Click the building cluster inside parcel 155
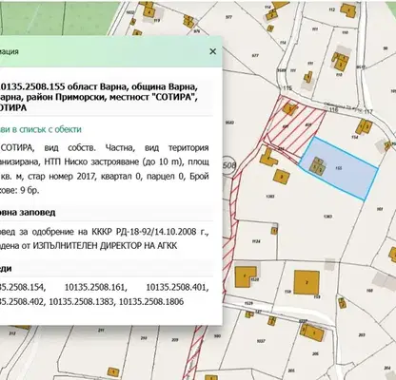 [318, 165]
